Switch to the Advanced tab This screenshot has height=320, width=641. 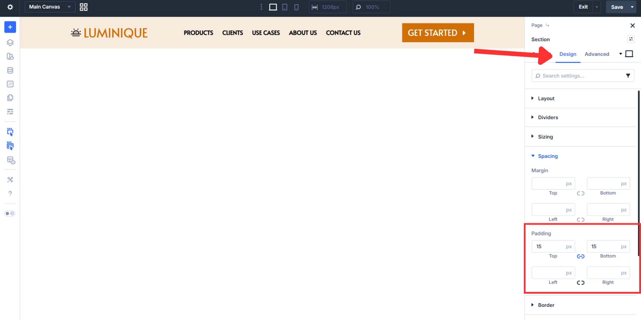click(x=597, y=54)
